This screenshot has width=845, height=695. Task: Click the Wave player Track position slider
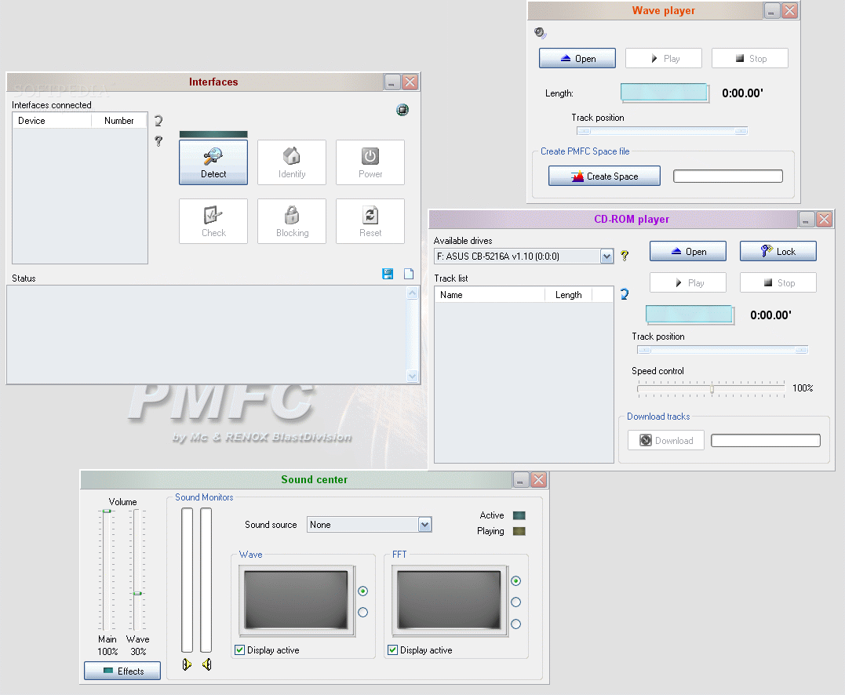tap(661, 131)
